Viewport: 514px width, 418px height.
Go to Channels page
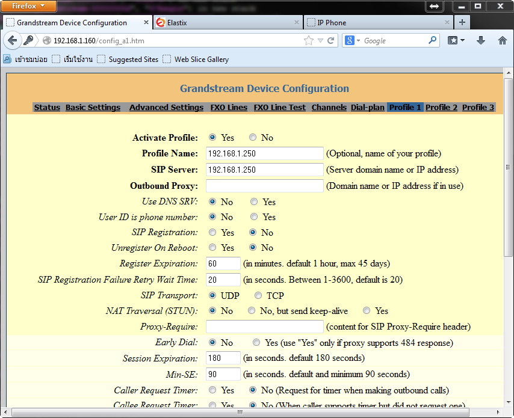point(329,108)
